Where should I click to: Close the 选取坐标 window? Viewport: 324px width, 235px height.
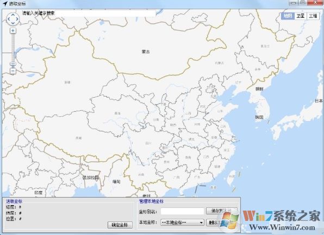(315, 3)
